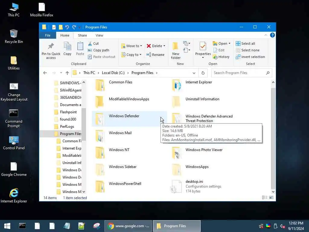Click Pin to Quick access icon

pyautogui.click(x=51, y=46)
